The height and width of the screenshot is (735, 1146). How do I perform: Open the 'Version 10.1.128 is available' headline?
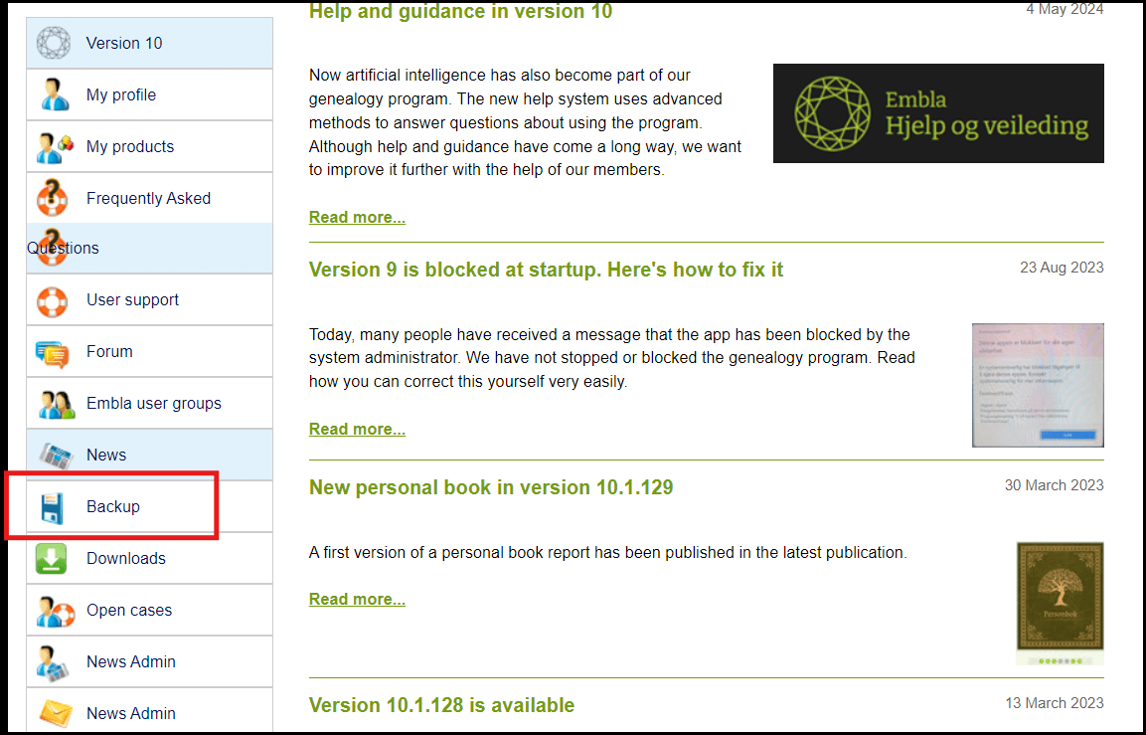(441, 705)
